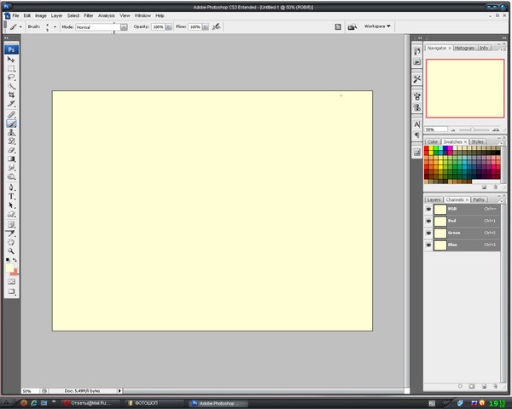
Task: Click Adobe Photoshop taskbar button
Action: click(x=218, y=403)
